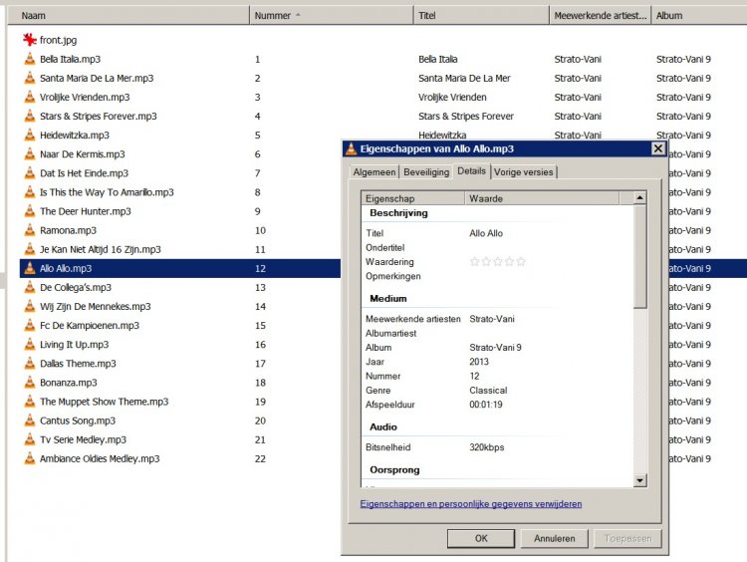Sort files by the Nummer column header
The width and height of the screenshot is (747, 562).
pos(330,16)
